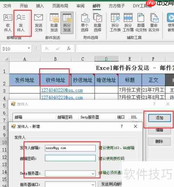Select row 12 header
Viewport: 174px width, 187px height.
[5, 157]
